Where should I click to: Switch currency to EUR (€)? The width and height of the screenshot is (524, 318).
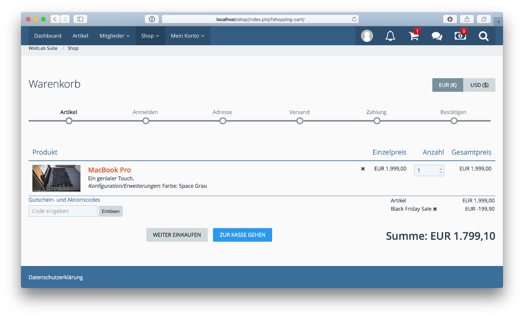448,85
